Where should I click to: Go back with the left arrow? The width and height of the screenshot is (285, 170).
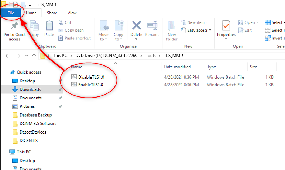coord(7,56)
